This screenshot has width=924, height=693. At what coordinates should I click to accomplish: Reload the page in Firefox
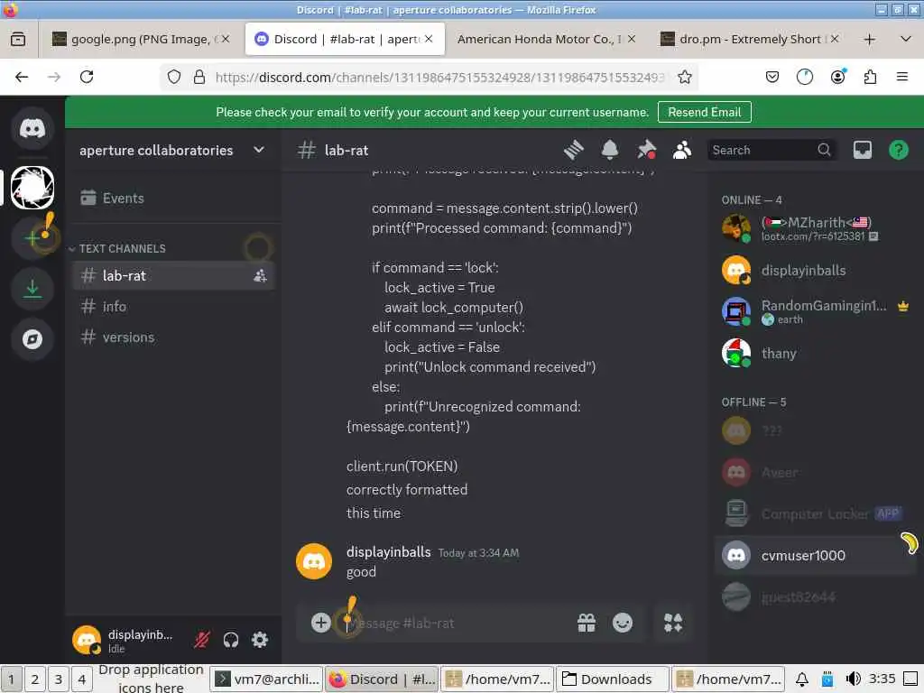(87, 78)
